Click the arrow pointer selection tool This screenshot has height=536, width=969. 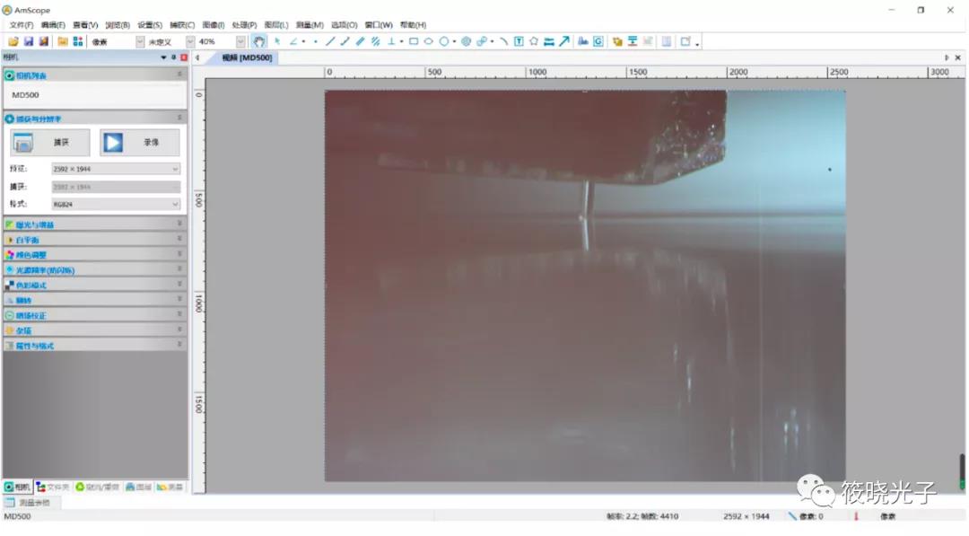pyautogui.click(x=277, y=41)
